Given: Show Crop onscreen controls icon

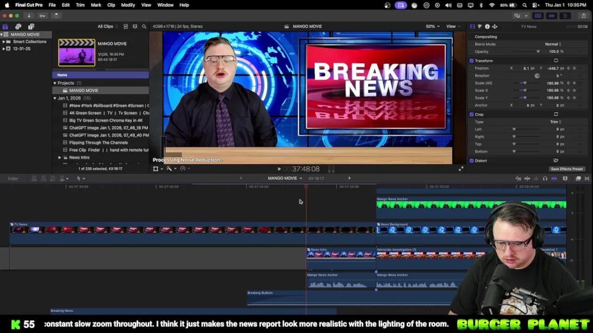Looking at the screenshot, I should (556, 114).
